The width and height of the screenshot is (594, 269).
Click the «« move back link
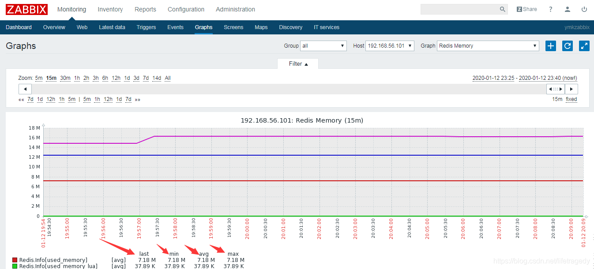21,99
